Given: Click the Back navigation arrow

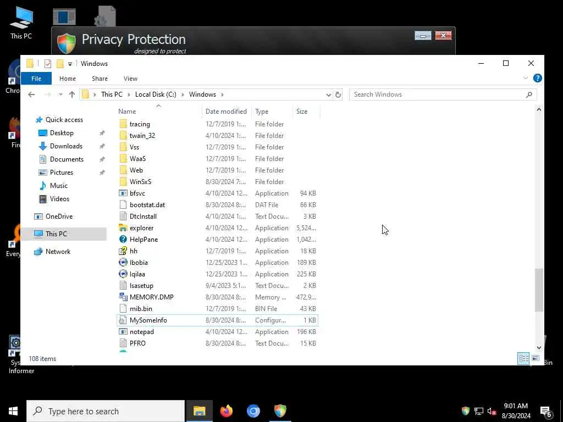Looking at the screenshot, I should [x=31, y=95].
